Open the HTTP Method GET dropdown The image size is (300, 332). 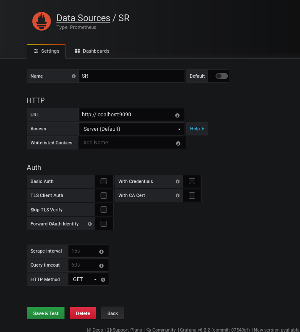click(x=84, y=279)
